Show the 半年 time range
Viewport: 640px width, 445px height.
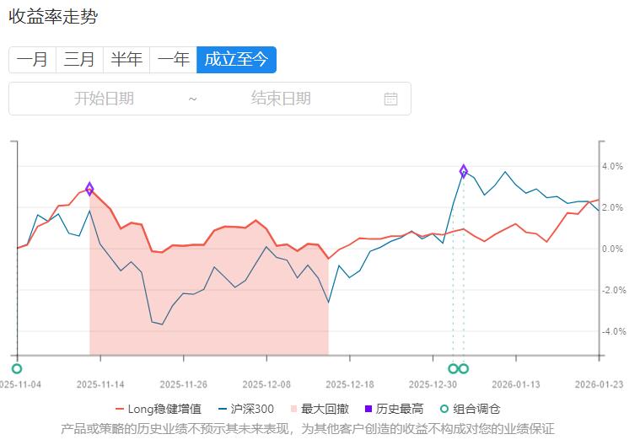pyautogui.click(x=126, y=60)
